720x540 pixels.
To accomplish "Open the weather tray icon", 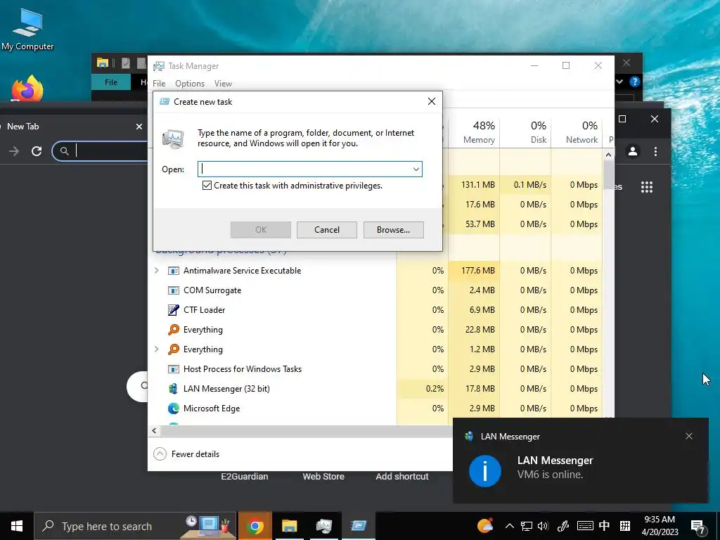I will tap(485, 526).
